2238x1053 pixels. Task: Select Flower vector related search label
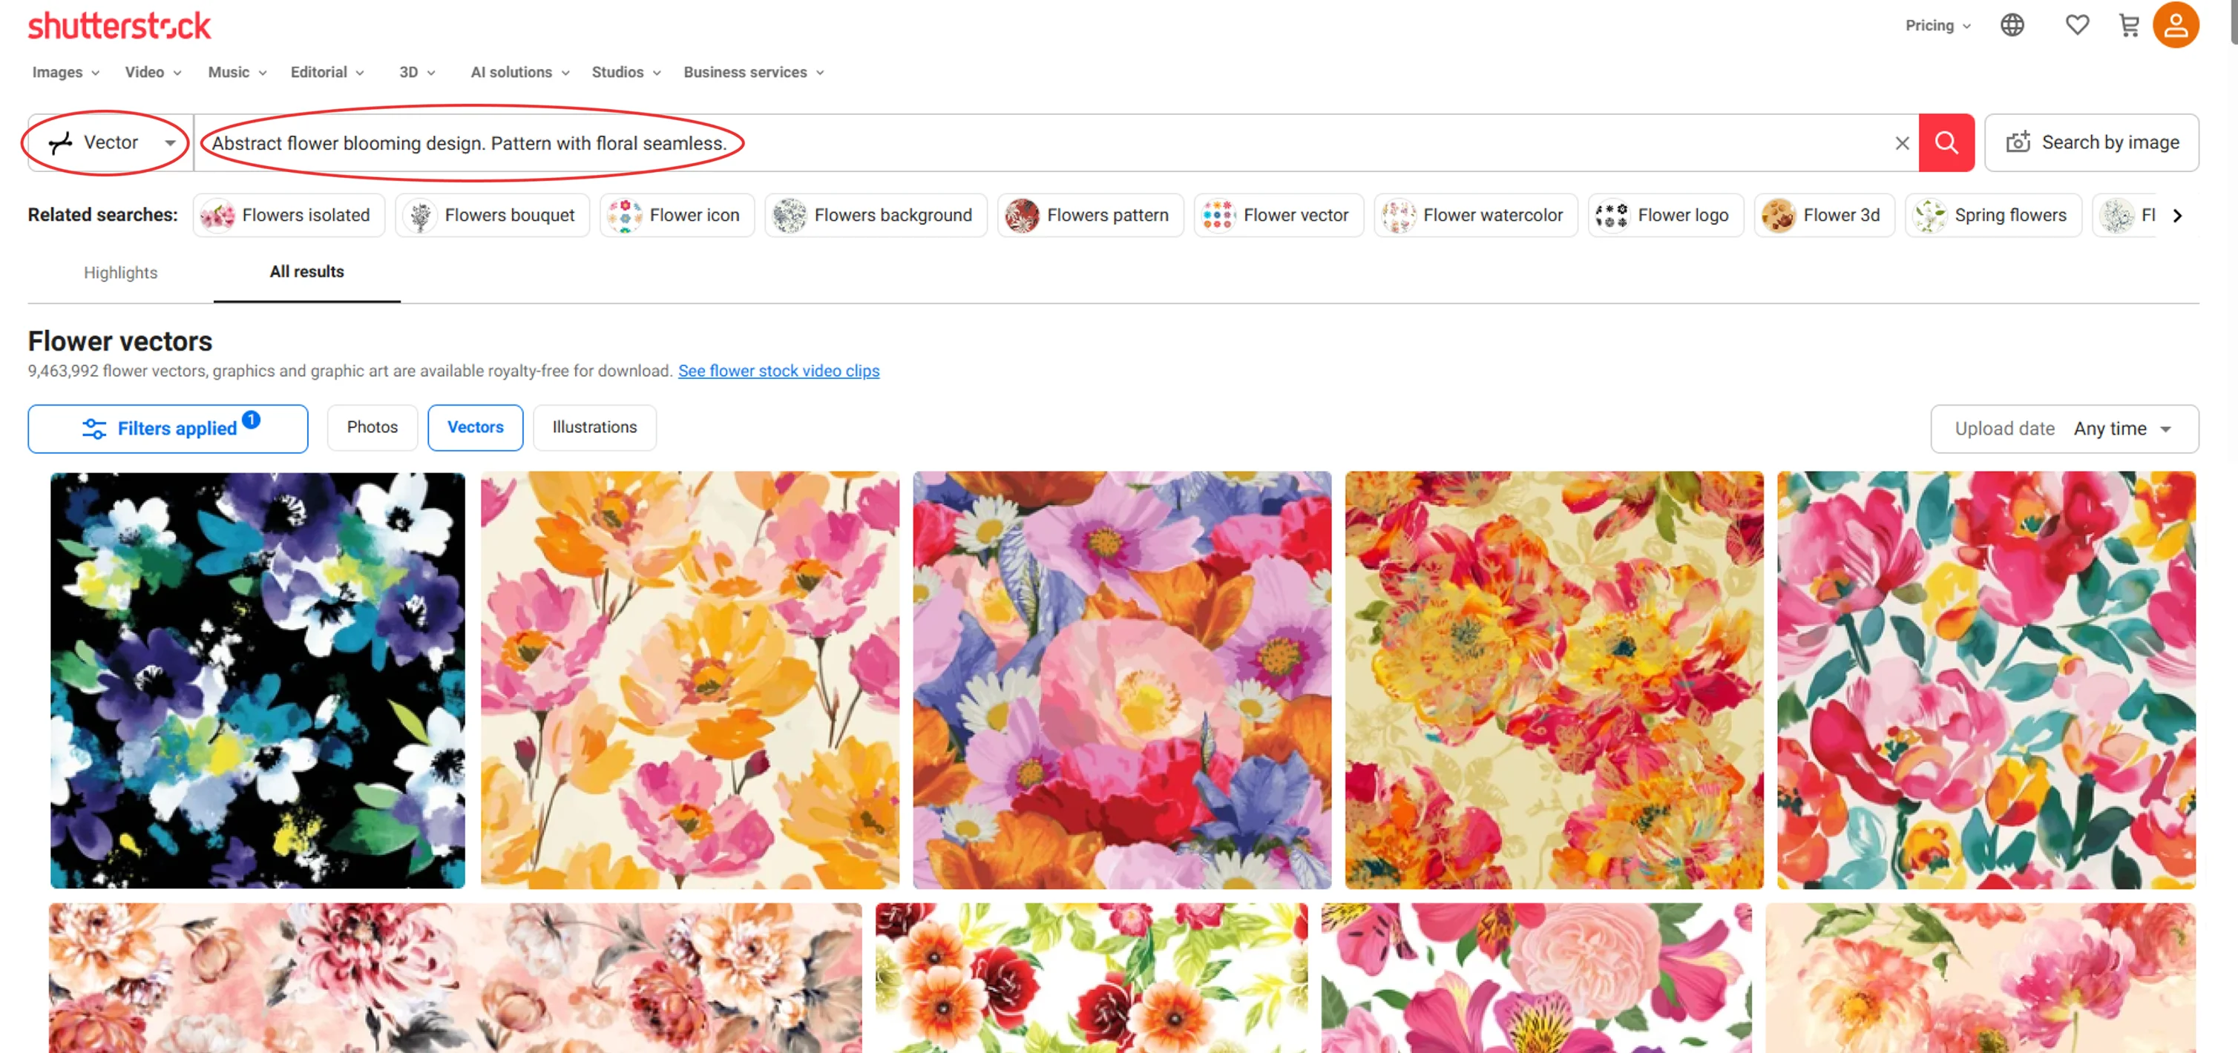tap(1296, 215)
